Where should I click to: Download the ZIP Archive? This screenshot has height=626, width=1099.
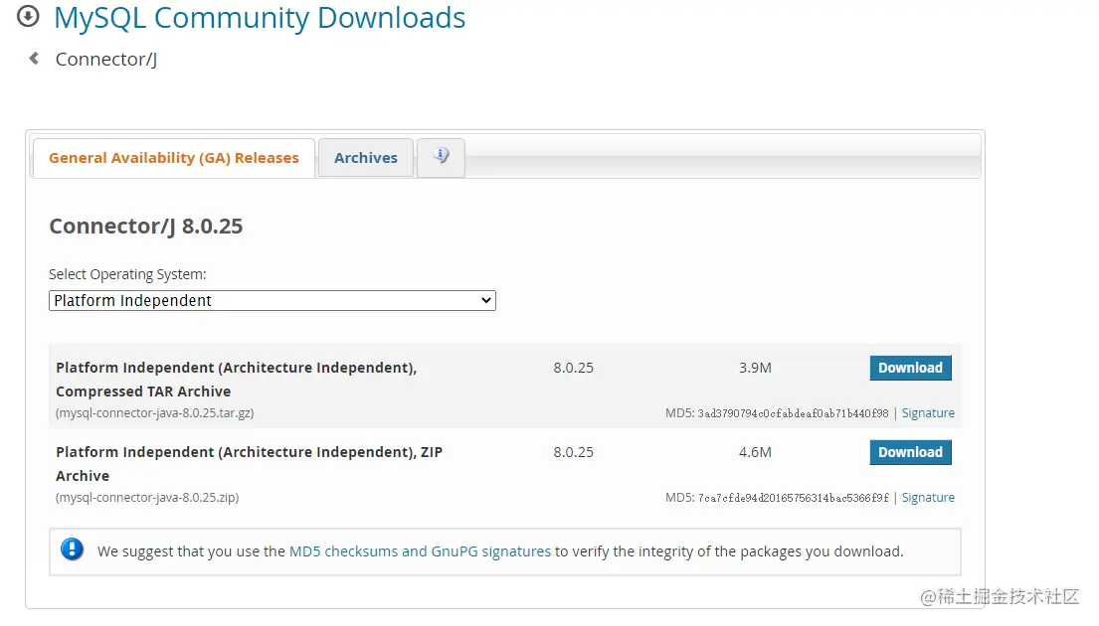pos(910,452)
